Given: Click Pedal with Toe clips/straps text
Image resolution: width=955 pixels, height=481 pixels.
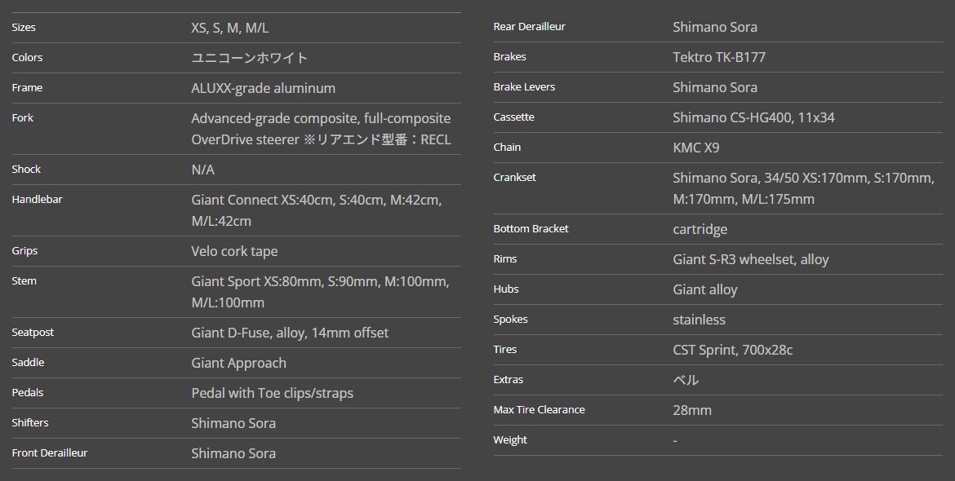Looking at the screenshot, I should click(x=272, y=393).
